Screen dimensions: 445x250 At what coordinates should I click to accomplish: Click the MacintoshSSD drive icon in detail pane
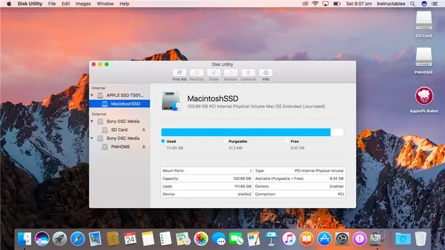click(x=171, y=101)
